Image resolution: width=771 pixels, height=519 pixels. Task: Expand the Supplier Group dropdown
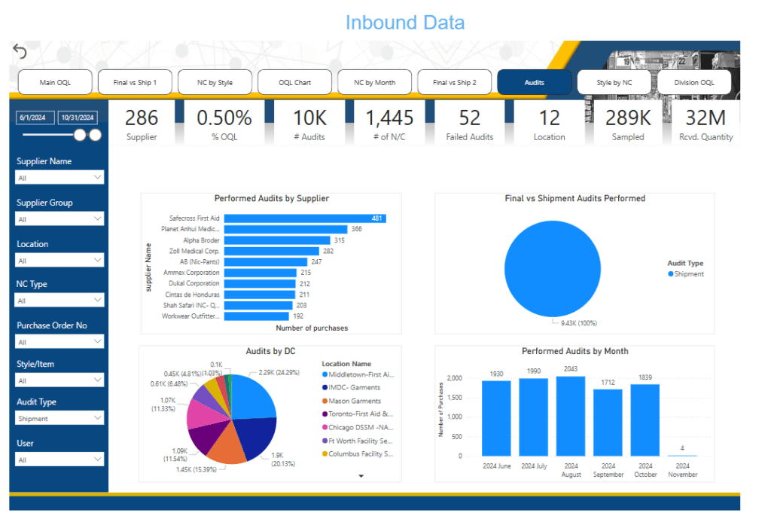[x=59, y=219]
